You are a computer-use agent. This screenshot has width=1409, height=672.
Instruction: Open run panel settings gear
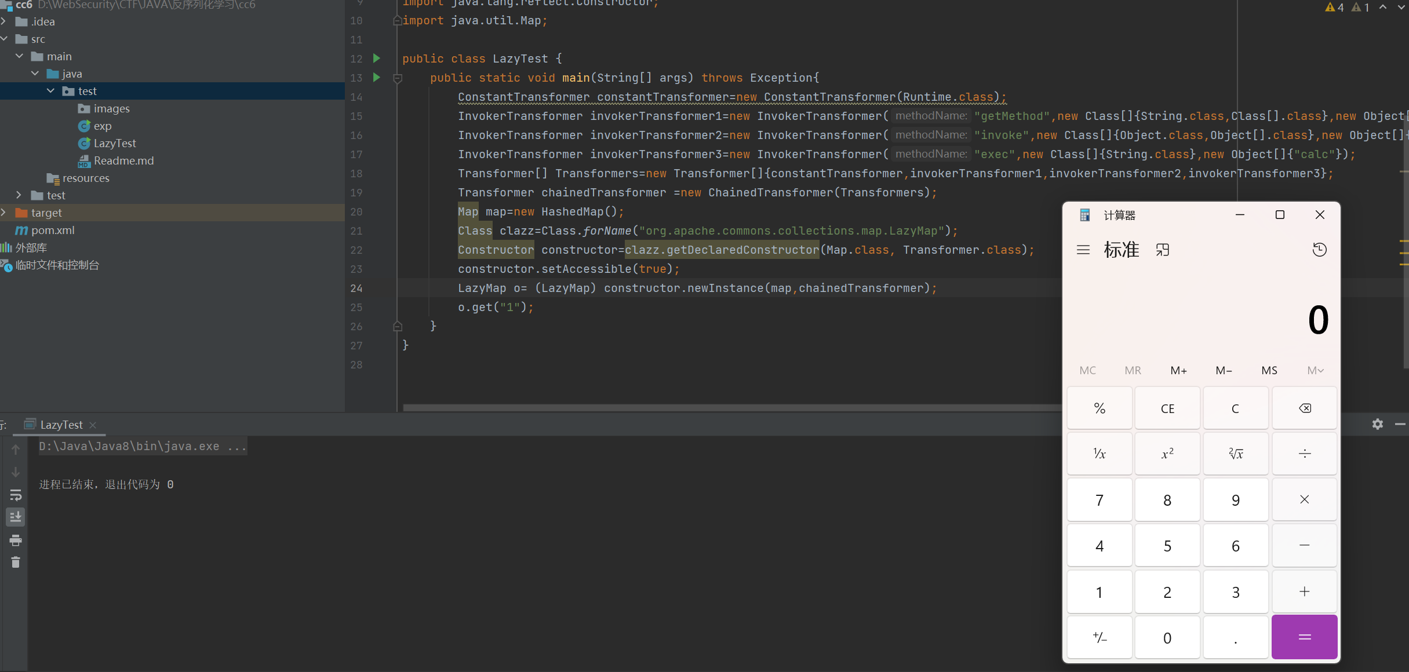point(1378,424)
